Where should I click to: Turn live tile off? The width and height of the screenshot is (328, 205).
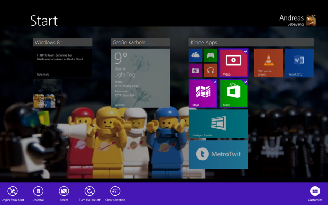(89, 191)
